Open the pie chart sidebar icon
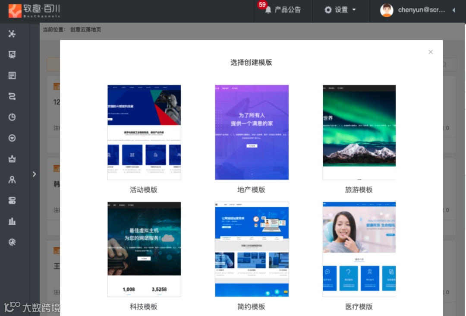Screen dimensions: 466x316 coord(12,117)
